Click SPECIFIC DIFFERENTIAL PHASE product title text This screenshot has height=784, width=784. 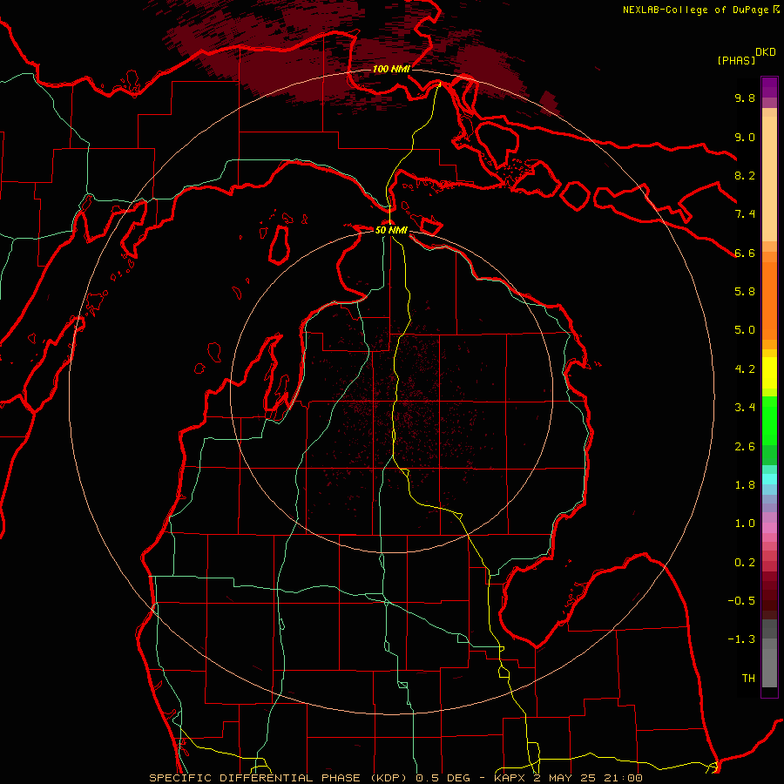[x=254, y=778]
